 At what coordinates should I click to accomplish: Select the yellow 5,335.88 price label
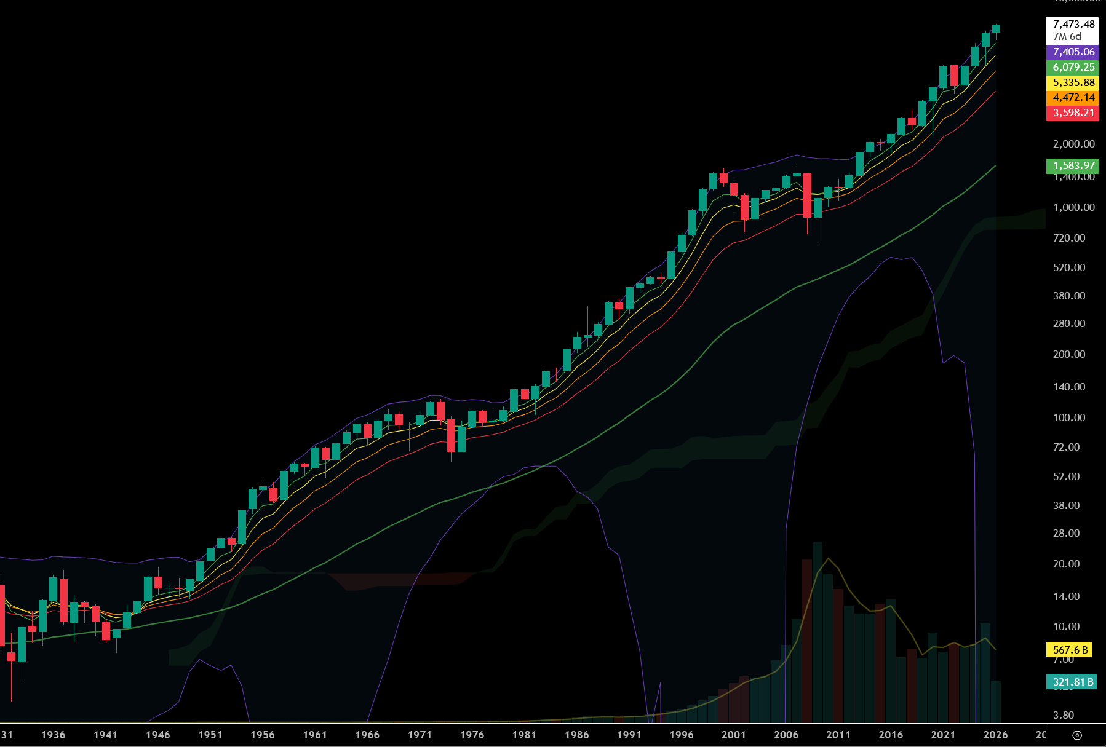[1073, 82]
